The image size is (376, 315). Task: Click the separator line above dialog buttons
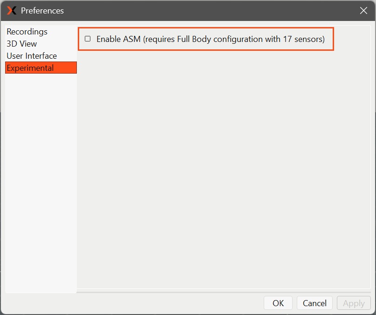[224, 292]
